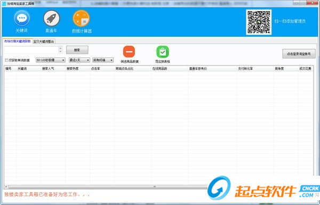Image resolution: width=320 pixels, height=205 pixels.
Task: Sort by 支付转化率 column header
Action: (x=255, y=69)
